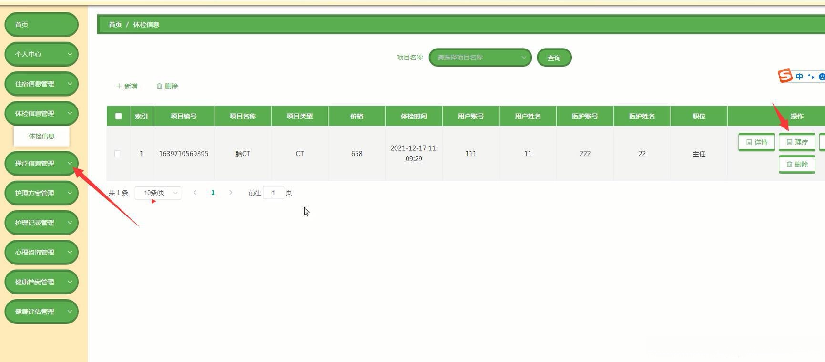The width and height of the screenshot is (825, 362).
Task: Select the 2021-12-17 11:09:29 time cell
Action: click(x=414, y=154)
